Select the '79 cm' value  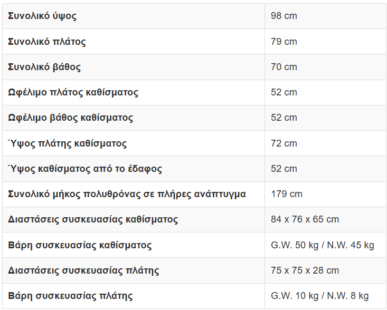pyautogui.click(x=284, y=42)
